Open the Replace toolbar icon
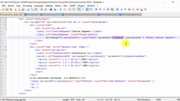The width and height of the screenshot is (180, 101). (x=55, y=10)
